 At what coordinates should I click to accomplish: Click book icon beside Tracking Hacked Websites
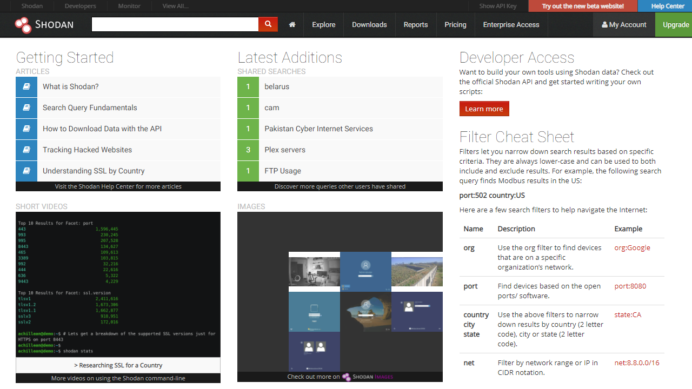click(x=26, y=150)
